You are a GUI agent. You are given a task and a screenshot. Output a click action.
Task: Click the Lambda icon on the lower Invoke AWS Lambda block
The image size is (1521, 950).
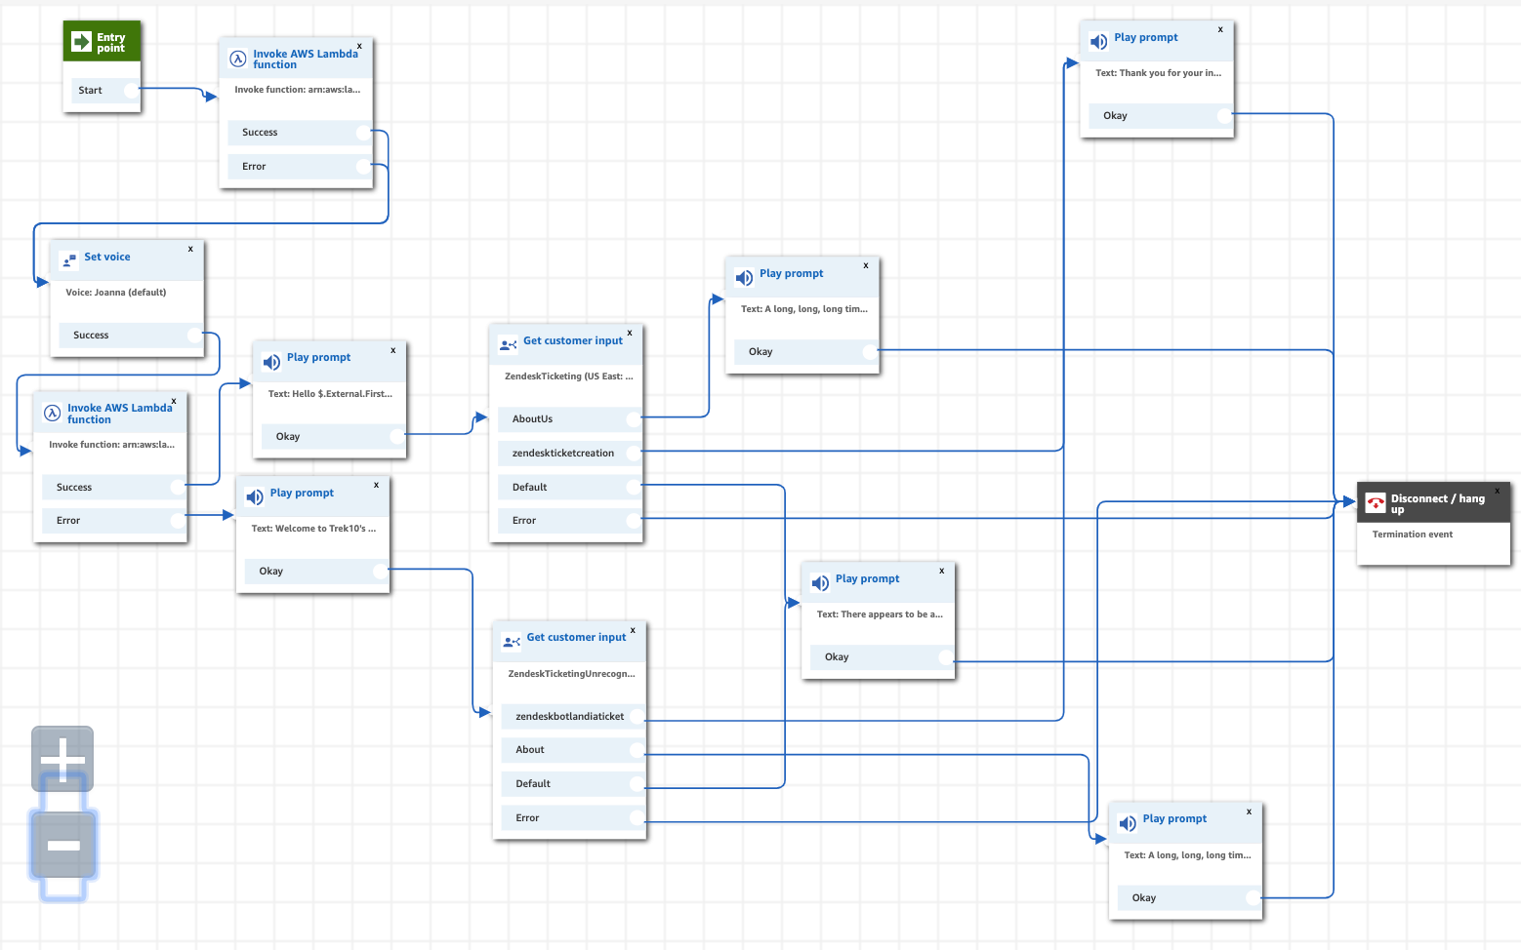tap(50, 413)
